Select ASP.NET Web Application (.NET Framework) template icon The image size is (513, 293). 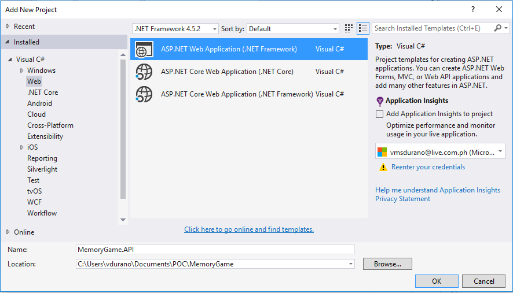(x=144, y=49)
